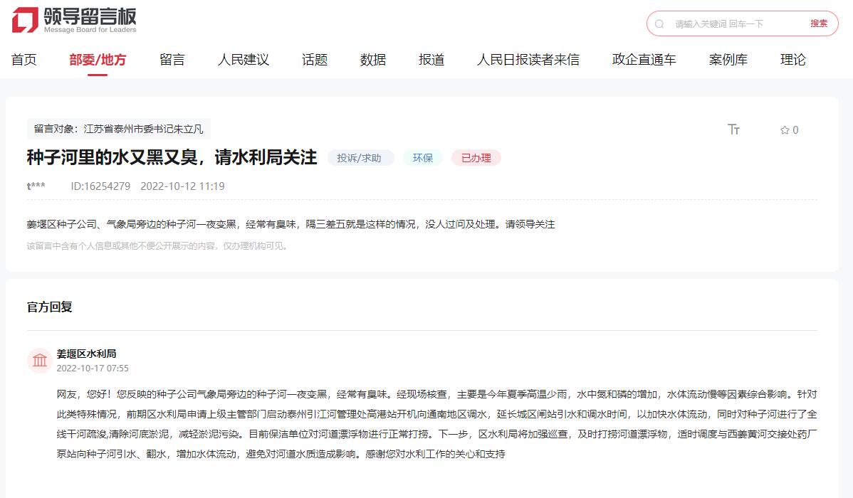Click the 理论 navigation item

792,60
